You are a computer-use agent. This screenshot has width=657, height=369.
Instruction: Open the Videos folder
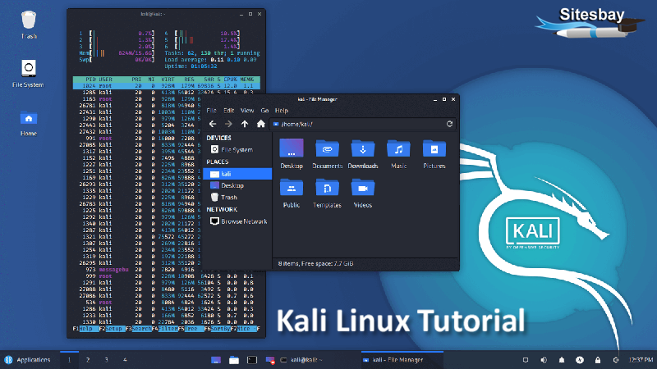point(363,193)
